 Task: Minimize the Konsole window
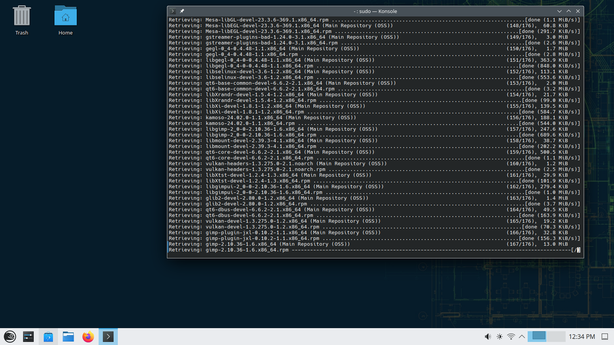[559, 11]
